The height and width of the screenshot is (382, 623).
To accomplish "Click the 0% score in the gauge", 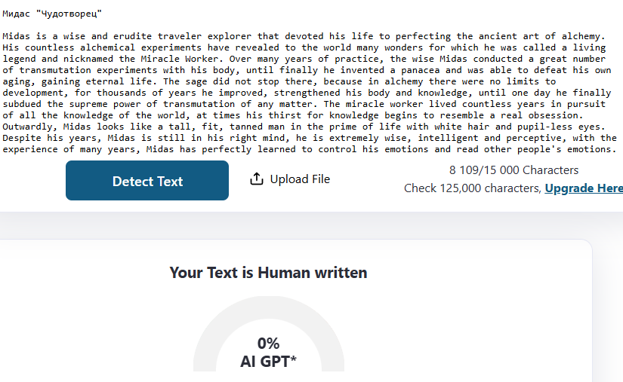I will click(x=268, y=343).
